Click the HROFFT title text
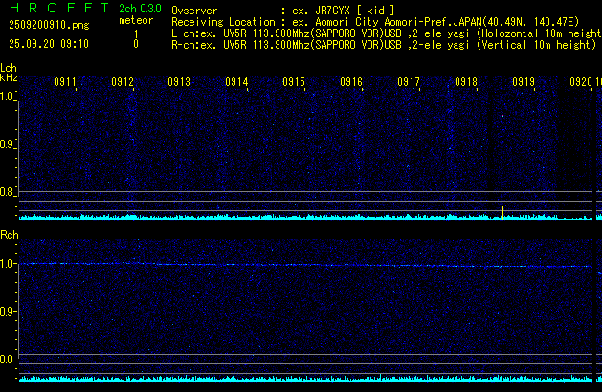The image size is (602, 392). tap(53, 9)
